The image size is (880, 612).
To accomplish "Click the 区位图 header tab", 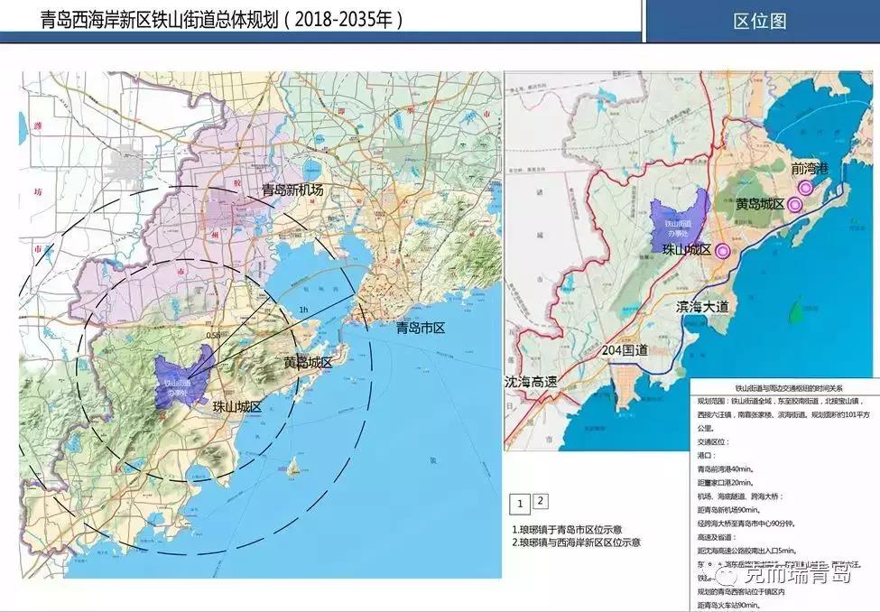I will click(760, 21).
